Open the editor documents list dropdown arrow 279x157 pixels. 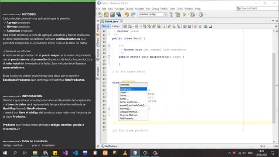273,21
